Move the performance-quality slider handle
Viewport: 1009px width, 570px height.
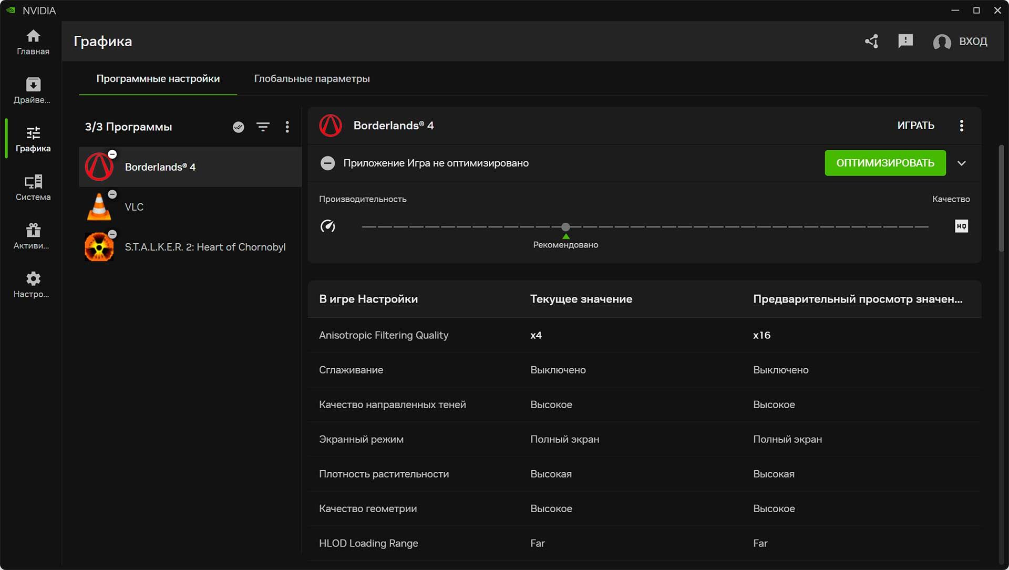pyautogui.click(x=565, y=226)
